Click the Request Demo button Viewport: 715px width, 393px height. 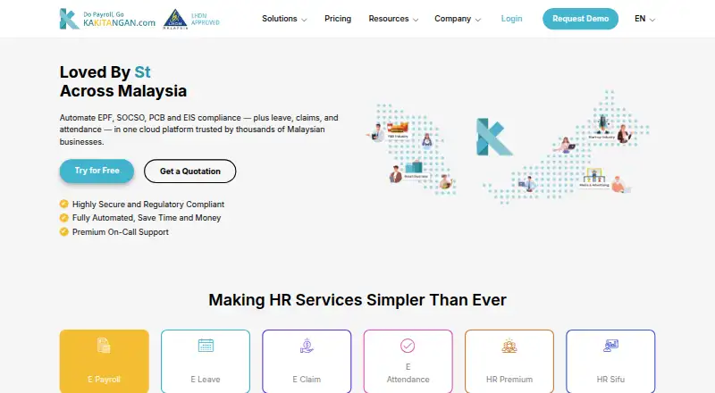(x=580, y=19)
